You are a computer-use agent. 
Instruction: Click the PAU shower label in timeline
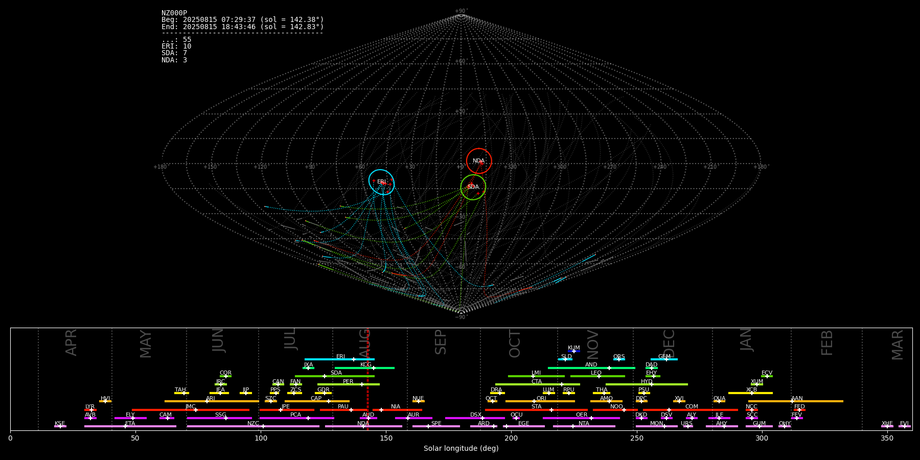tap(343, 406)
